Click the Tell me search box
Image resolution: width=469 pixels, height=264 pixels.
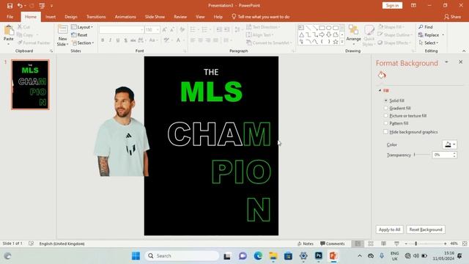click(x=260, y=17)
